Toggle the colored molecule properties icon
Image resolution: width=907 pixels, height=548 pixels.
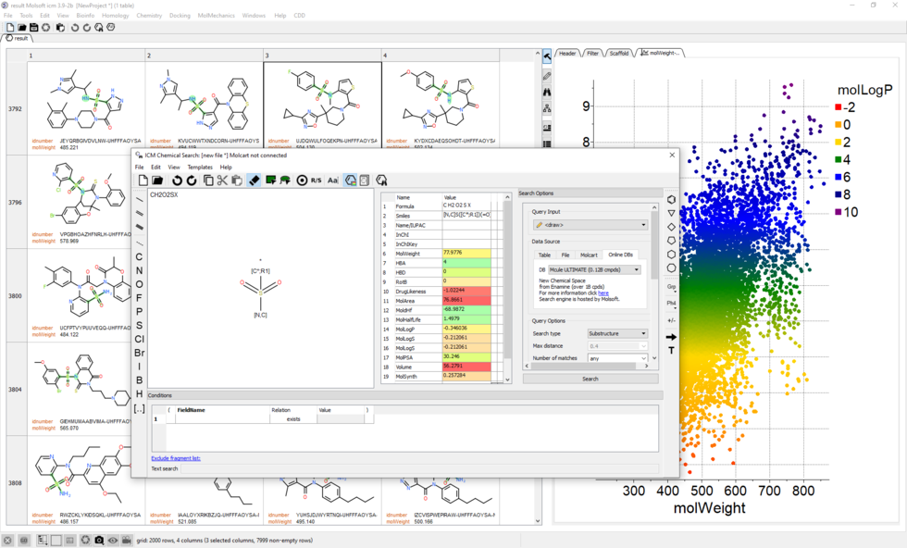[x=350, y=181]
